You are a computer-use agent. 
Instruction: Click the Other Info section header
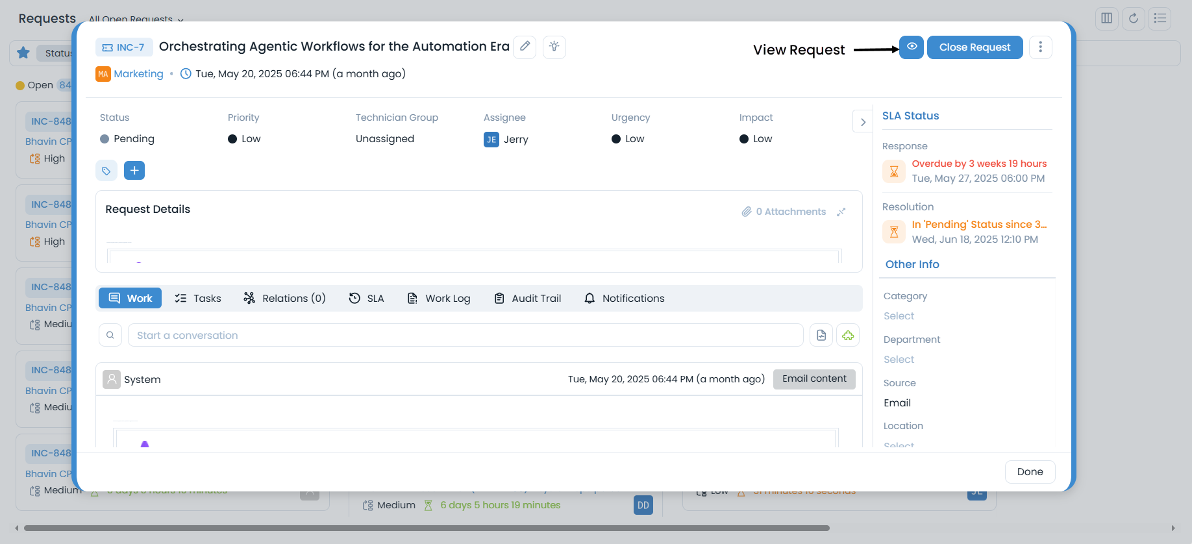pos(912,264)
